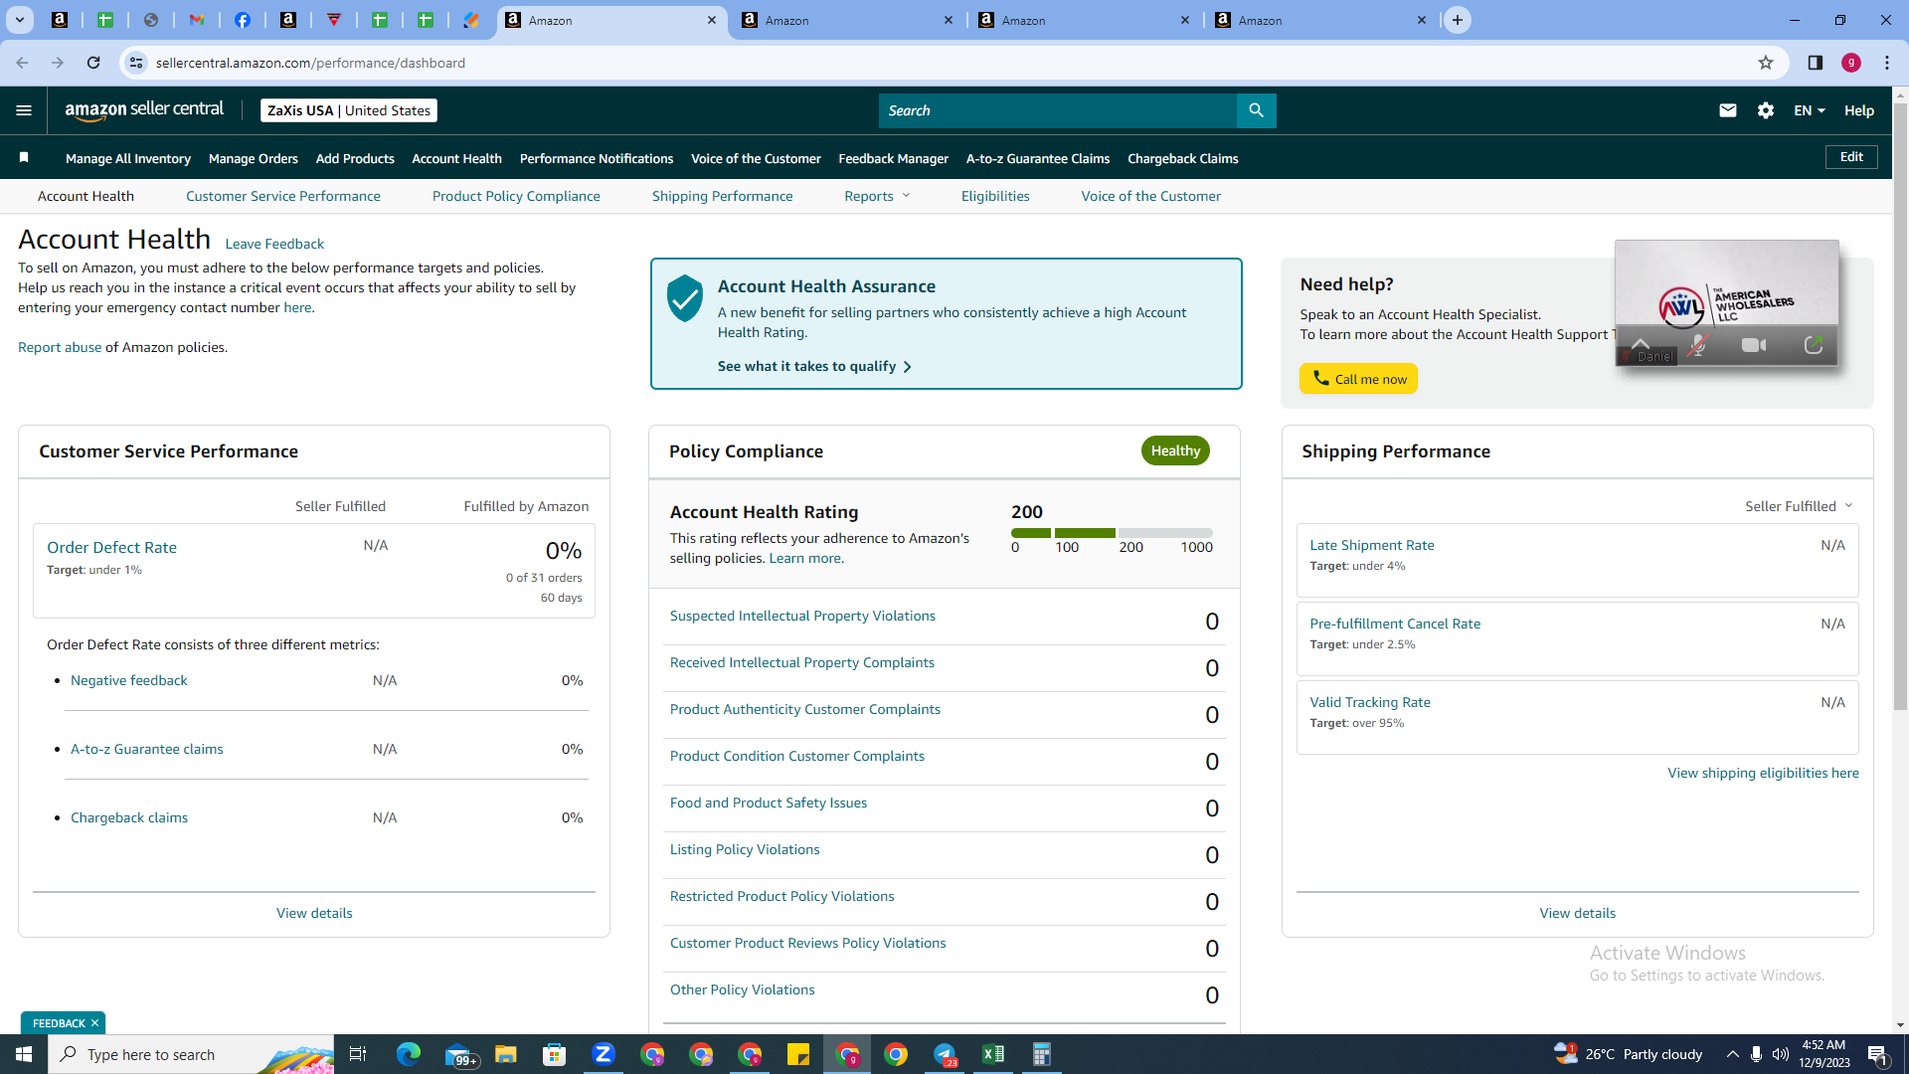This screenshot has height=1074, width=1909.
Task: Switch to Customer Service Performance tab
Action: tap(283, 196)
